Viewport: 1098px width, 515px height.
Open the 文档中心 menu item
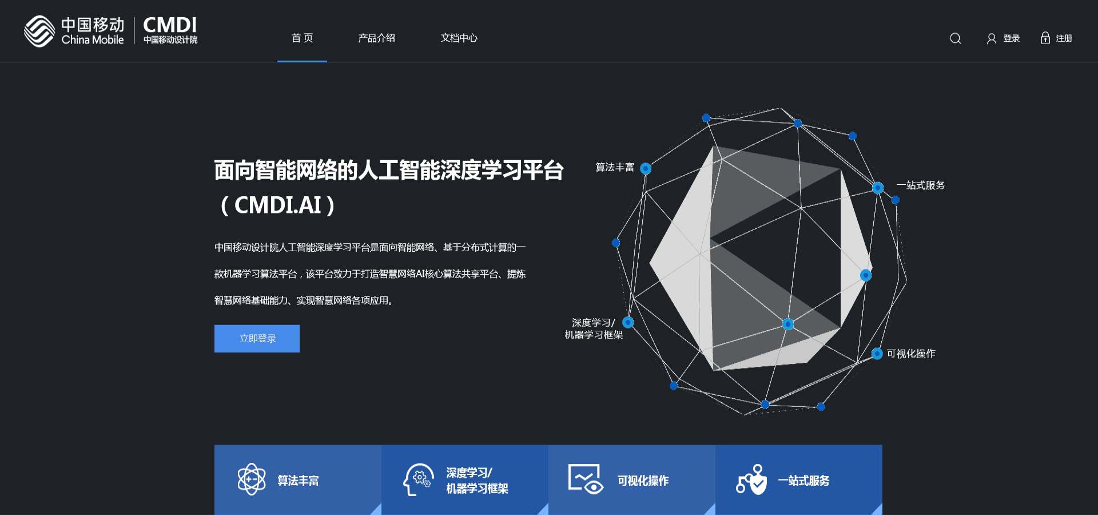click(459, 38)
